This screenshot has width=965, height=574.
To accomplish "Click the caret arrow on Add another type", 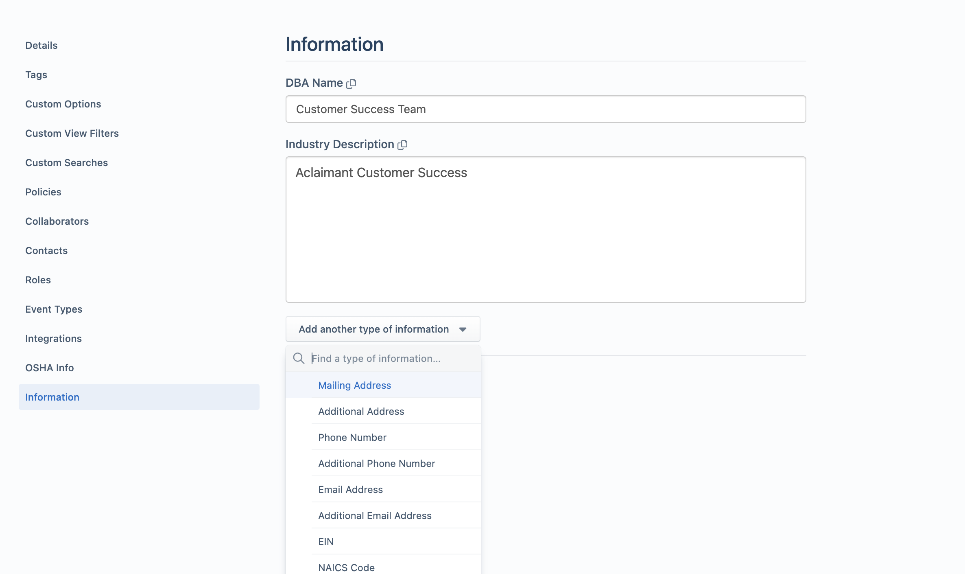I will pos(463,329).
